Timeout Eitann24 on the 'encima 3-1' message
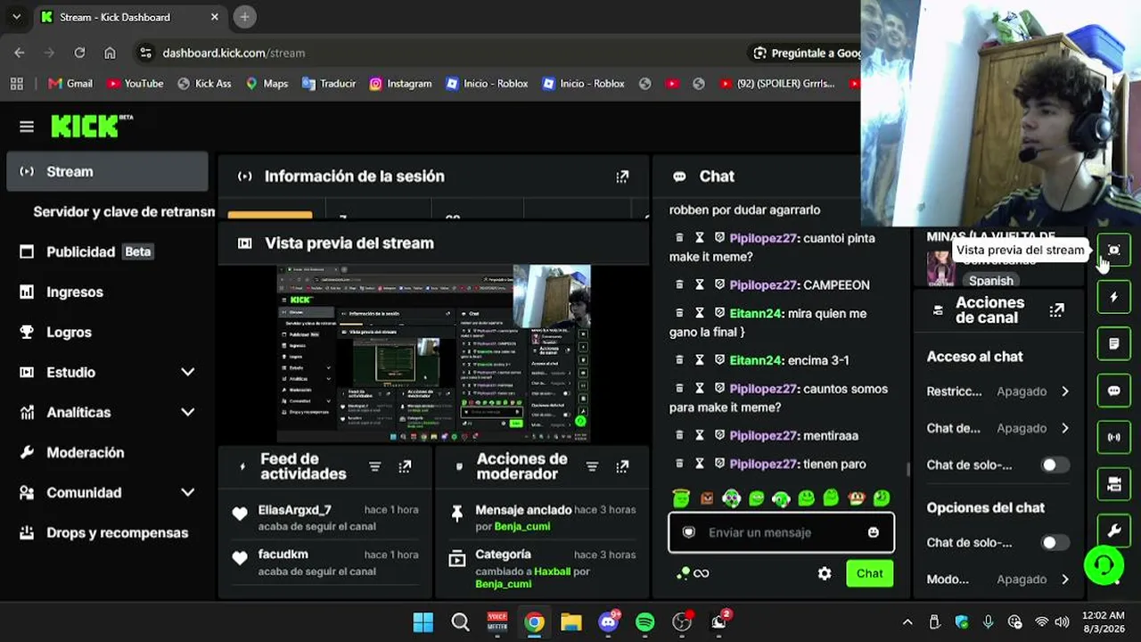Viewport: 1141px width, 642px height. click(x=700, y=360)
